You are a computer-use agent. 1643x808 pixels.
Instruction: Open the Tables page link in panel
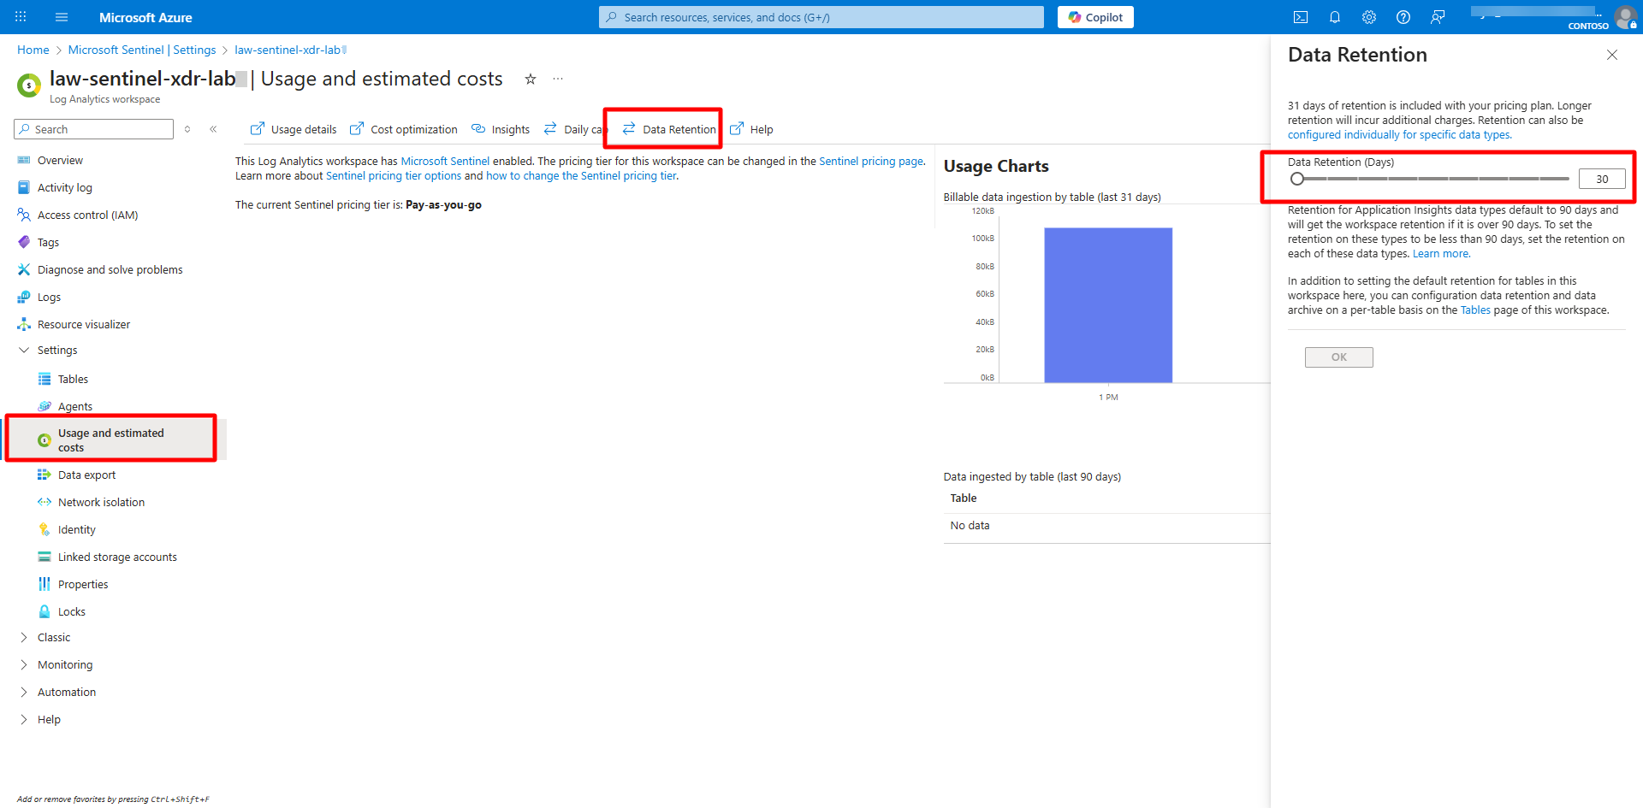pos(1475,310)
